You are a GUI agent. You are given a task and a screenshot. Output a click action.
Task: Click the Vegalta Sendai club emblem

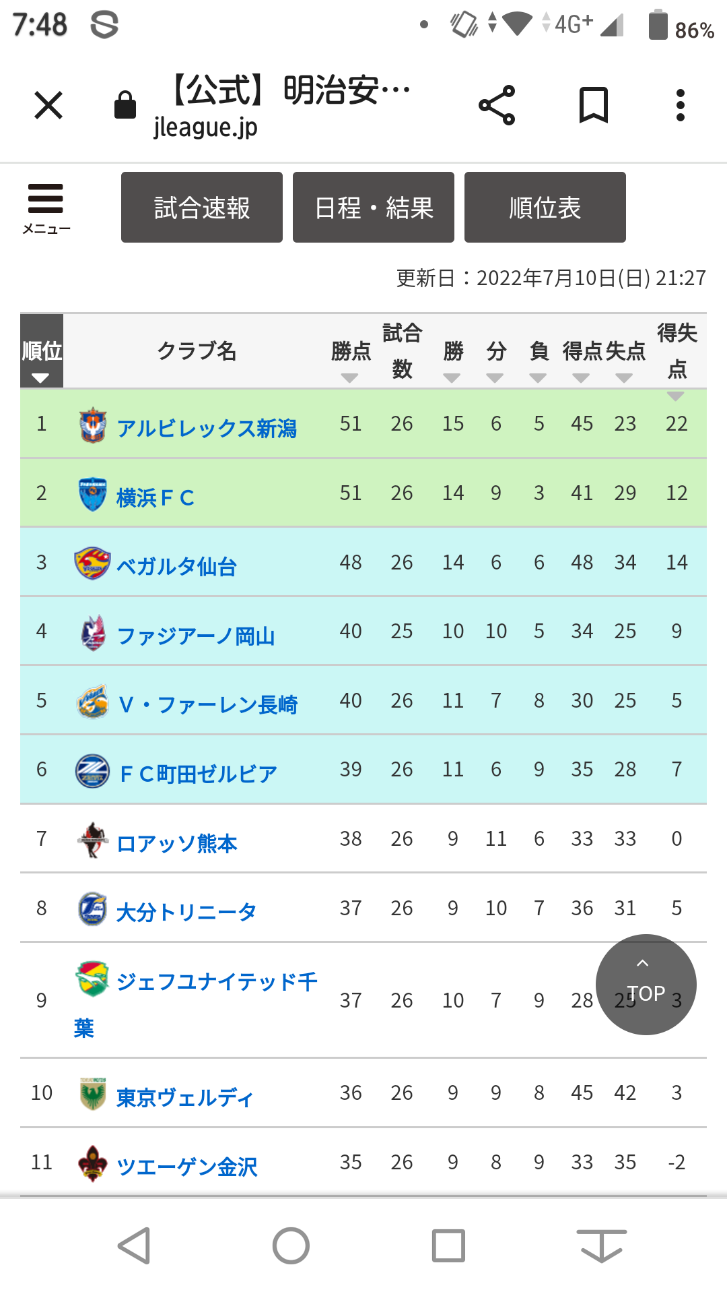[92, 563]
